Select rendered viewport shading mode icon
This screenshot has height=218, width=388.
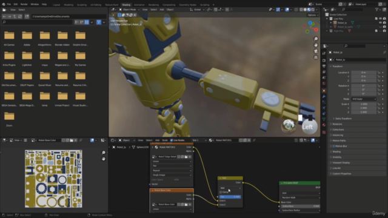point(313,10)
